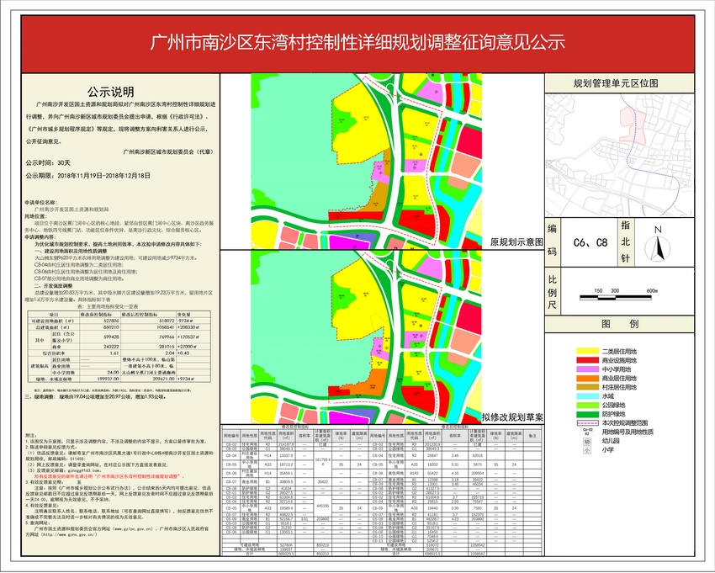
Task: Click the 广州南沙新区城市规划委员会（代章） signature
Action: (x=168, y=152)
